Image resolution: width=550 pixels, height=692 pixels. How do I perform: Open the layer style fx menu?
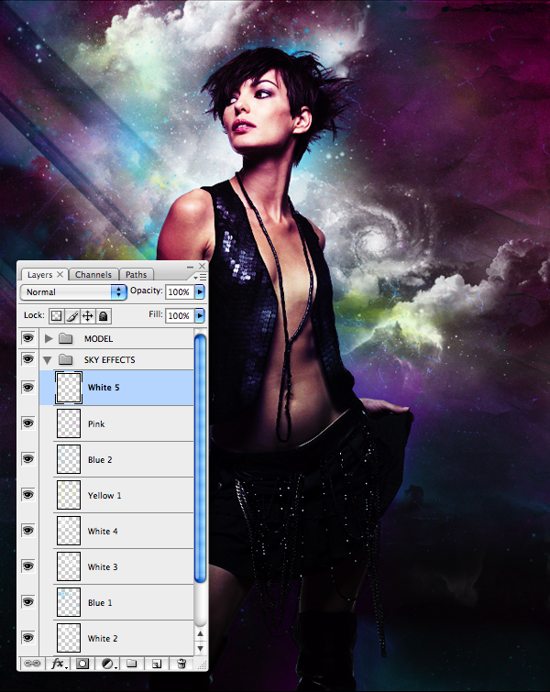[59, 664]
